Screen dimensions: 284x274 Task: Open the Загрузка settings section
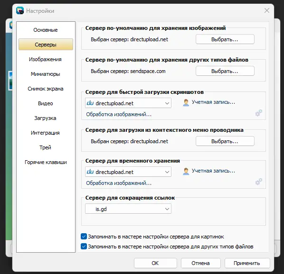click(x=46, y=118)
